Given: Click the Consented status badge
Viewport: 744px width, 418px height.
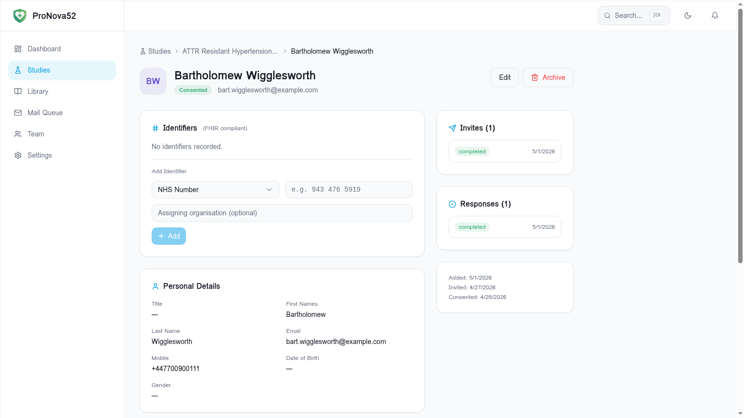Looking at the screenshot, I should 193,90.
